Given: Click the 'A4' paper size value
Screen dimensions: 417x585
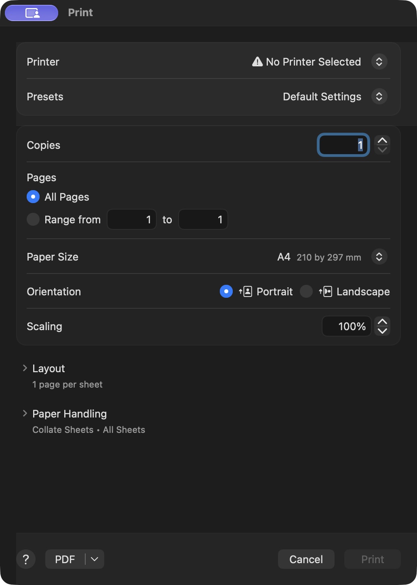Looking at the screenshot, I should 284,257.
